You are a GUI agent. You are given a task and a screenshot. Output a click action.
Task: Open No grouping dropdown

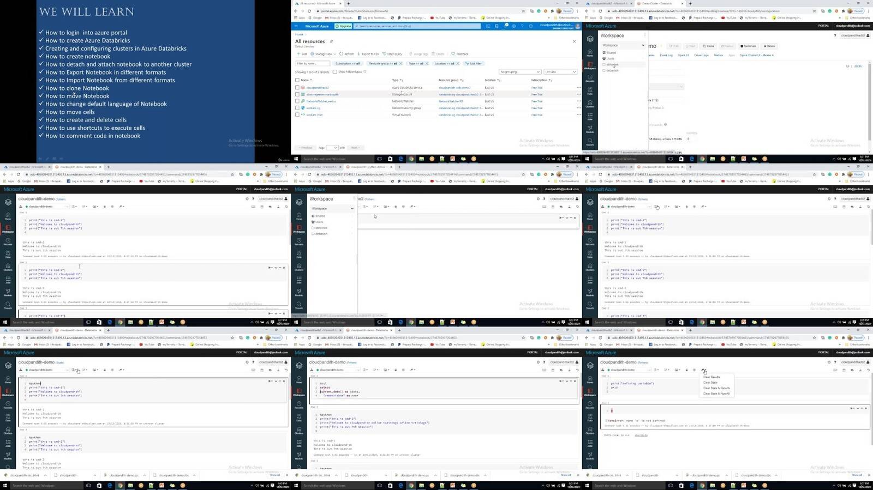coord(519,71)
